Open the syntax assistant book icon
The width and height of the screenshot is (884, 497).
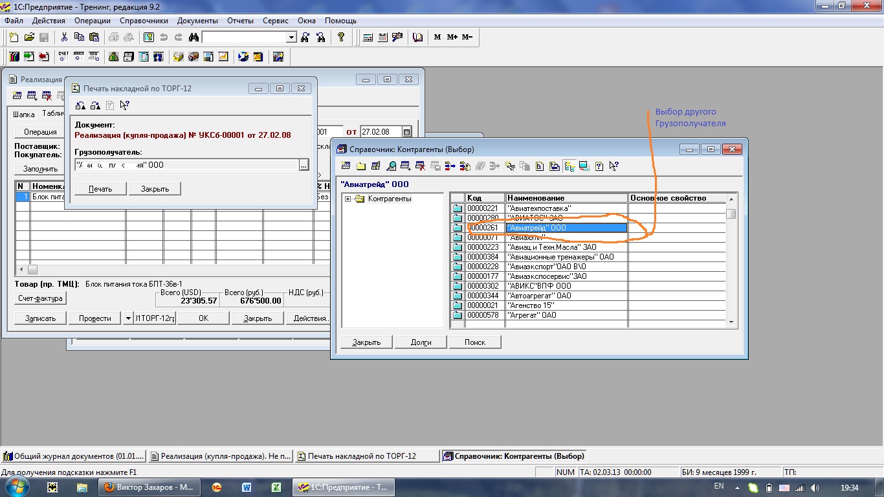coord(418,38)
